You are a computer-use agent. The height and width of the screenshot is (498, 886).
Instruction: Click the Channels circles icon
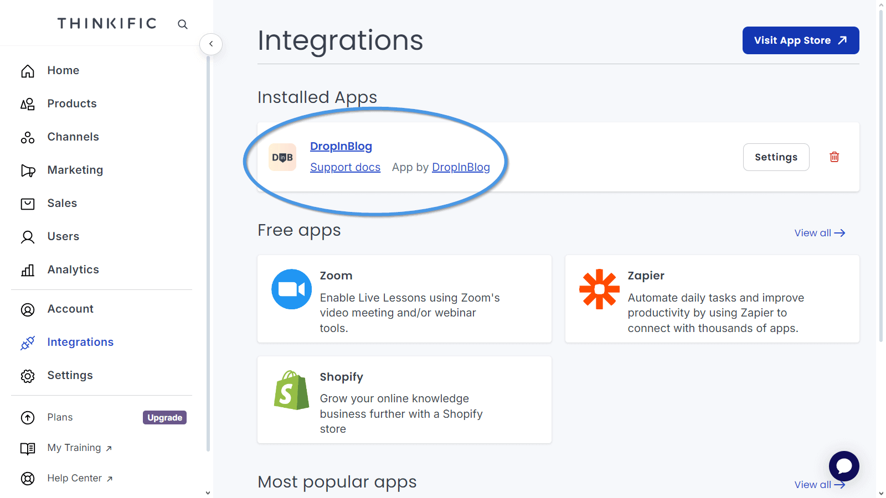28,137
